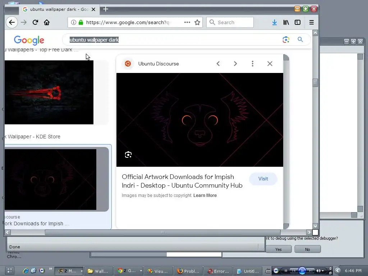Image resolution: width=368 pixels, height=276 pixels.
Task: Go back using the browser back arrow
Action: click(12, 23)
